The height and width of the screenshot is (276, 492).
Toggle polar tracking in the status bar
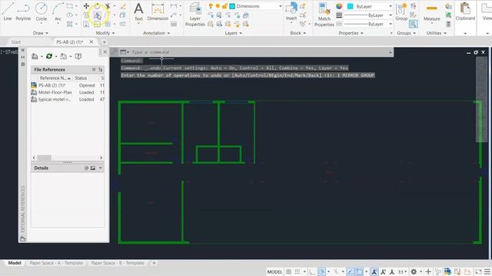pyautogui.click(x=321, y=271)
